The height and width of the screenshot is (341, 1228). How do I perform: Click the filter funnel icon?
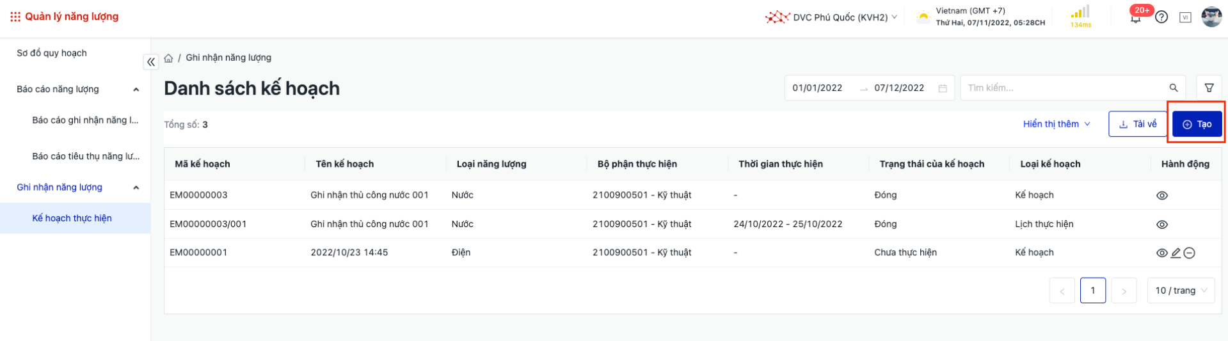1209,88
